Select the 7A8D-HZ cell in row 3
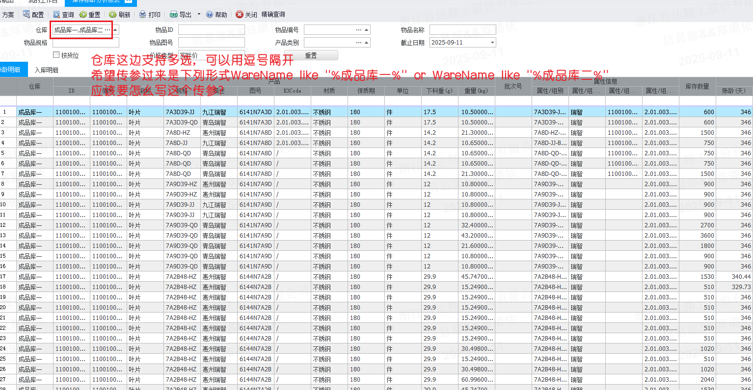The height and width of the screenshot is (390, 753). (182, 133)
